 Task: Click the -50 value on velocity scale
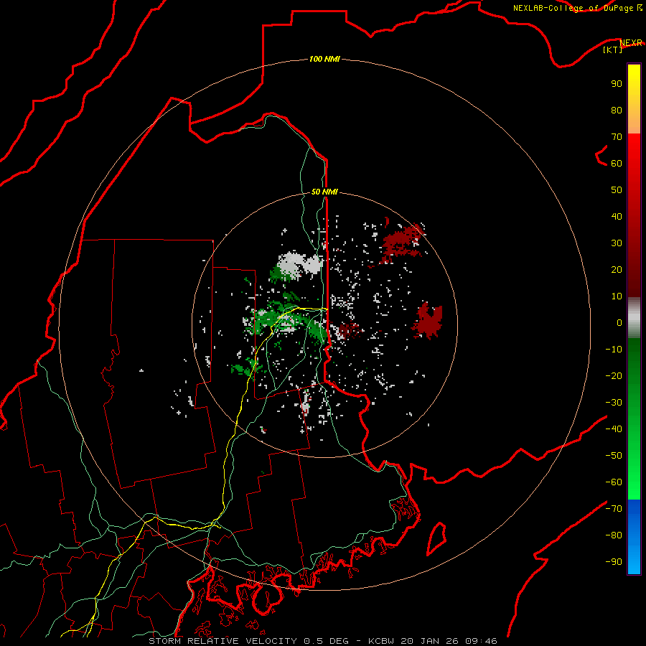614,455
